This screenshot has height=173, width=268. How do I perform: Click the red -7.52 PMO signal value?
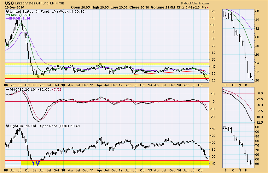pyautogui.click(x=56, y=89)
